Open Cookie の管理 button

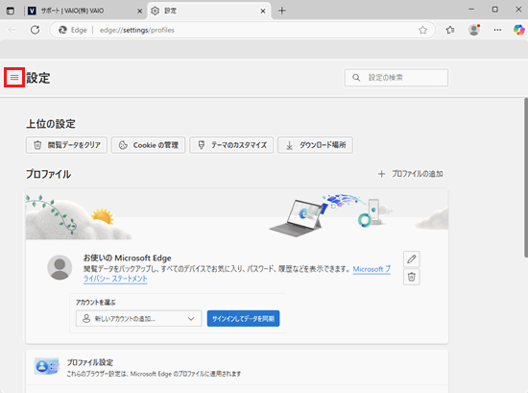149,145
